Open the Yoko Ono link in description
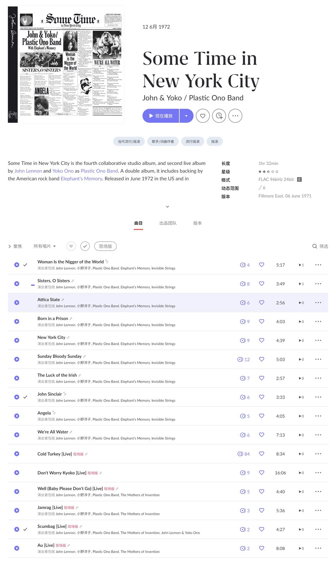This screenshot has width=334, height=565. (63, 171)
